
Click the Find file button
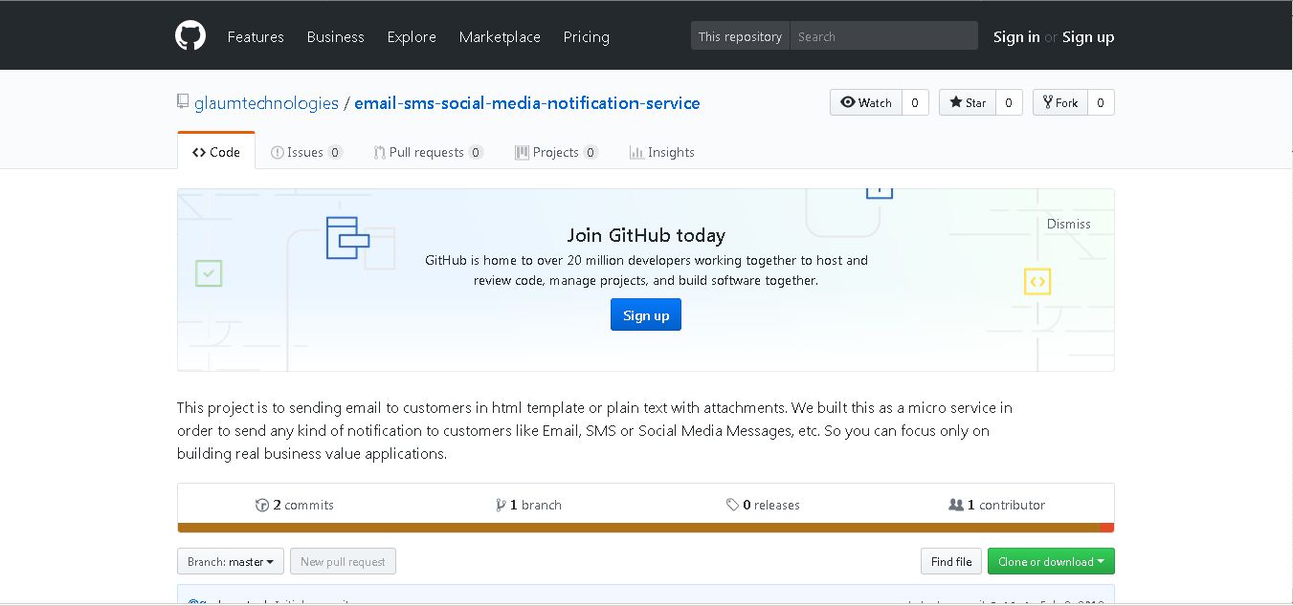pos(951,561)
